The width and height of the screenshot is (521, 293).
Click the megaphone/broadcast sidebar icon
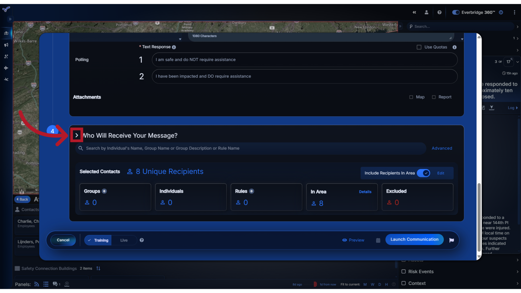(x=6, y=44)
